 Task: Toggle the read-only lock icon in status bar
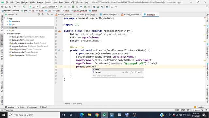202,110
